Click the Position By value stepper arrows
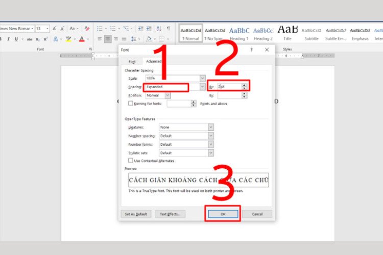The image size is (383, 255). 244,95
